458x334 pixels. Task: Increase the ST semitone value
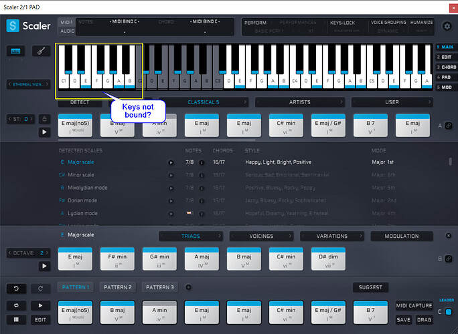pyautogui.click(x=31, y=119)
